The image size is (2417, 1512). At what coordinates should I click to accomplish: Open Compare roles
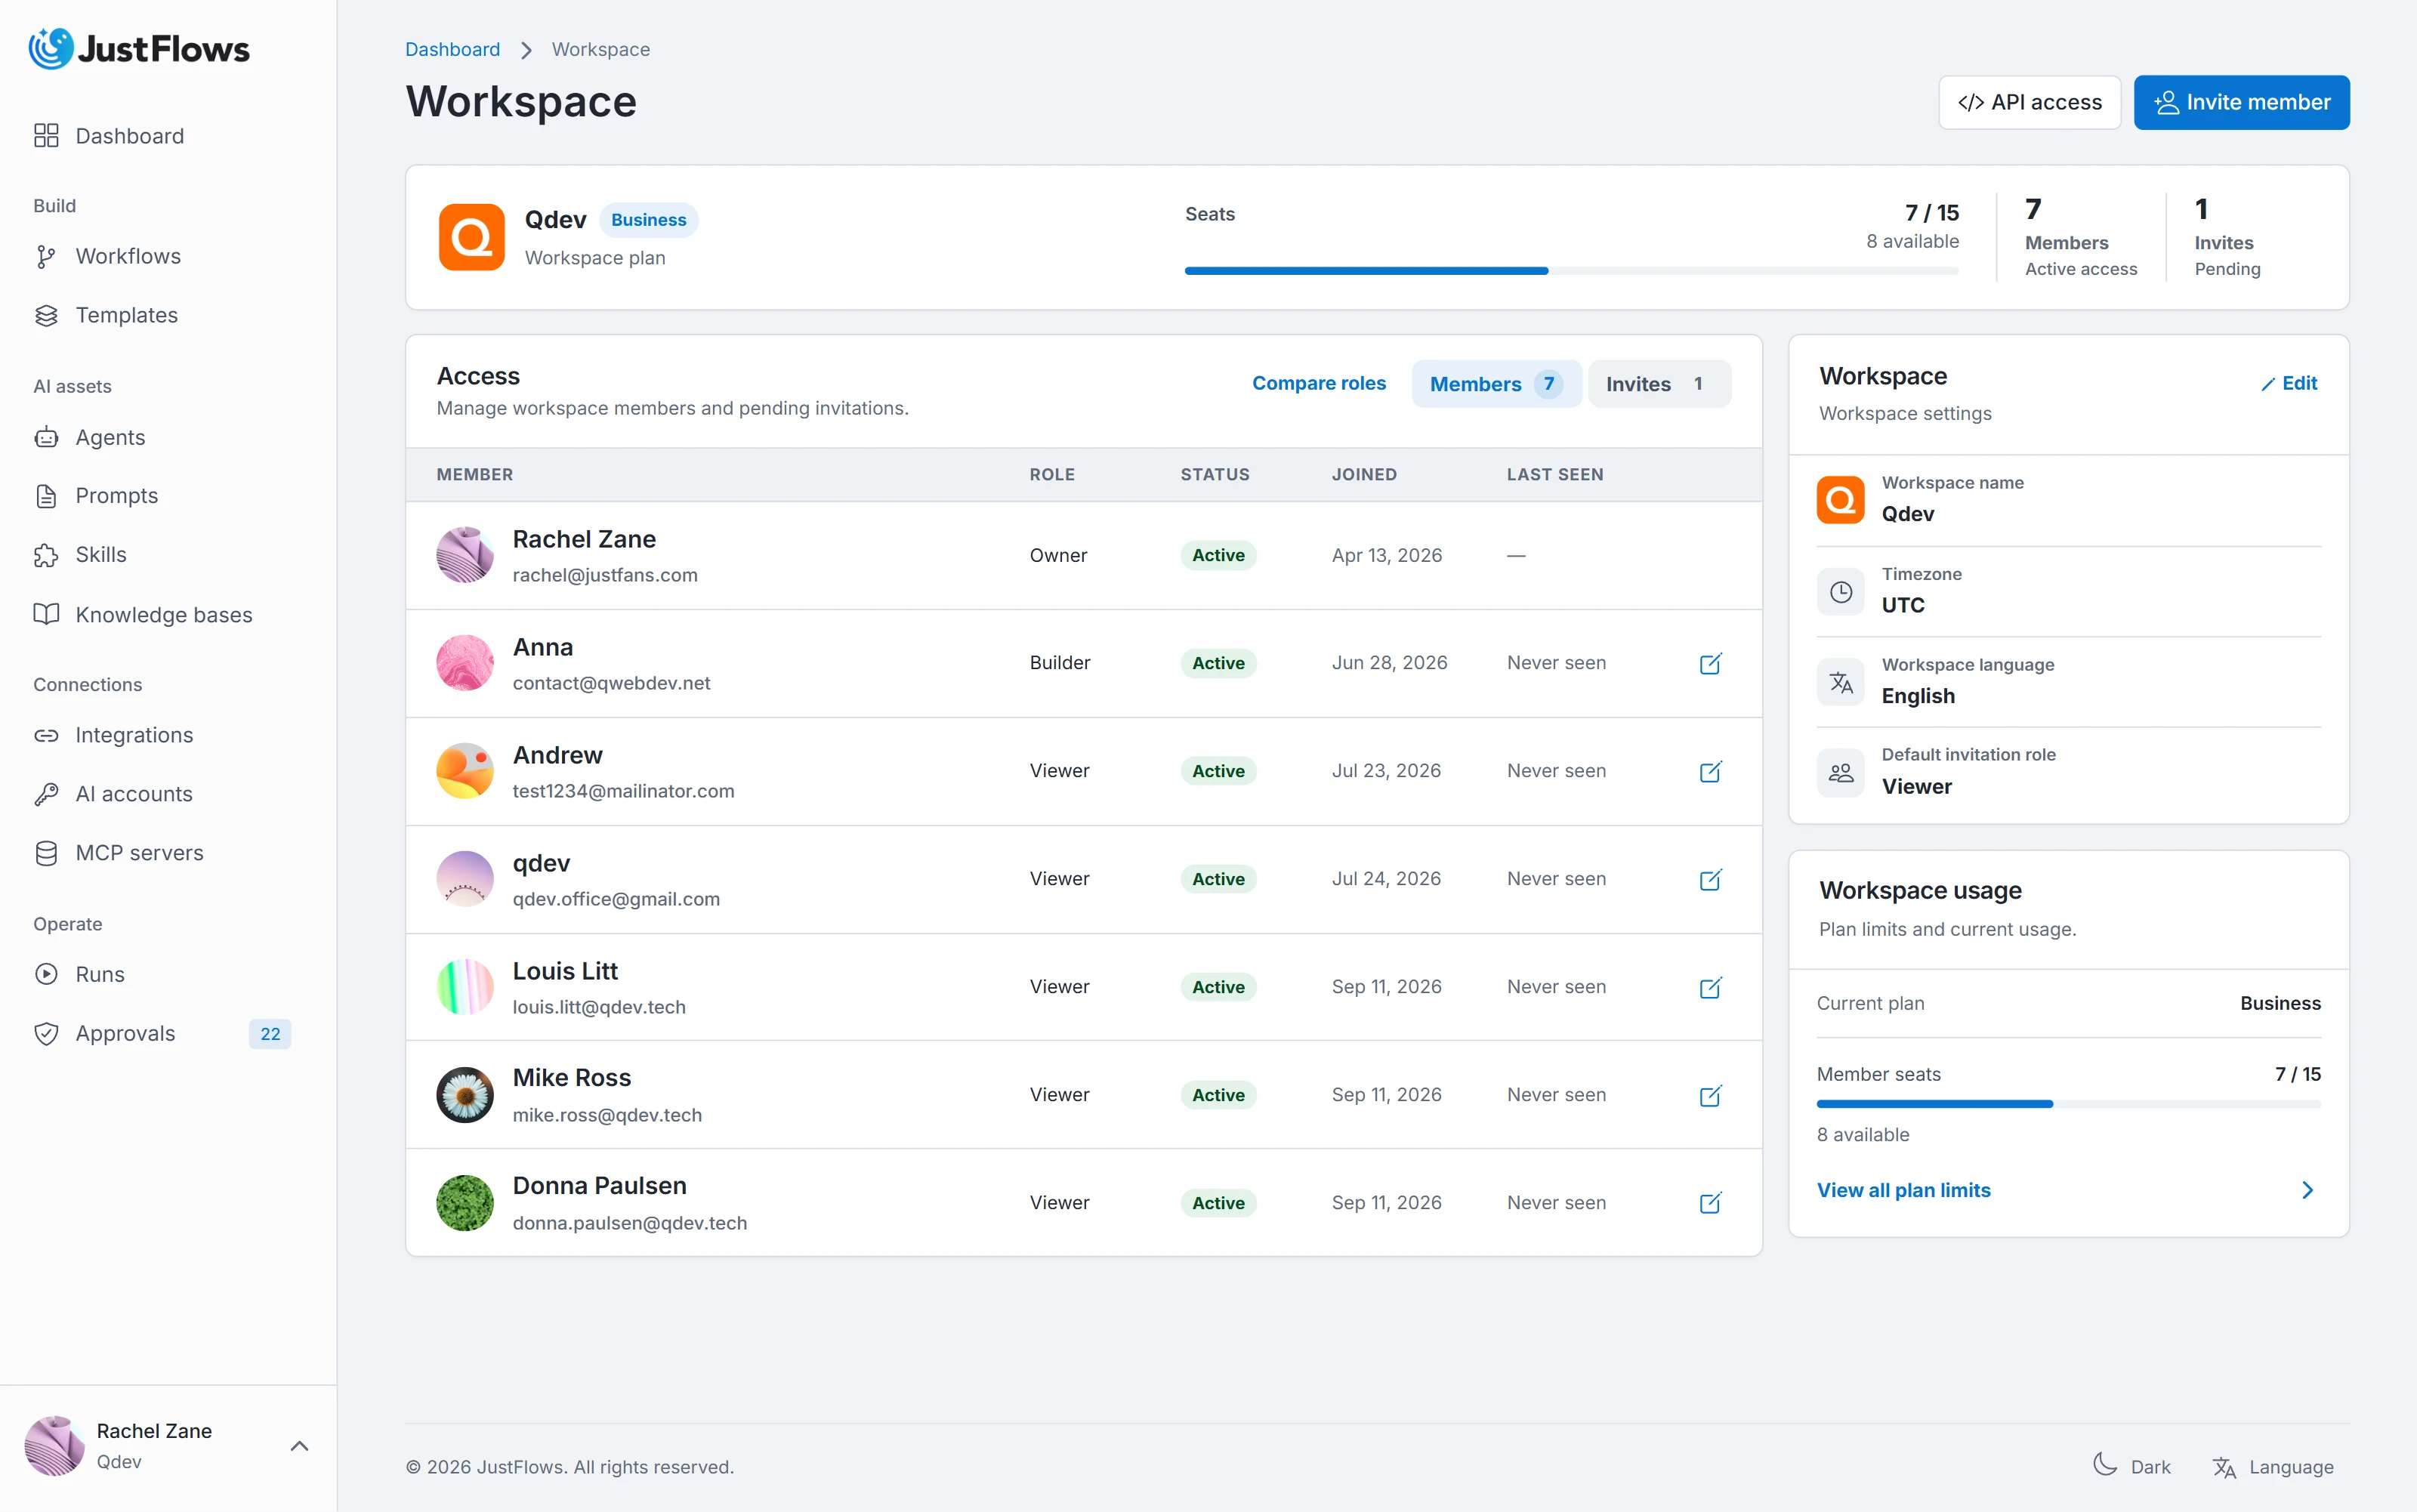point(1318,383)
